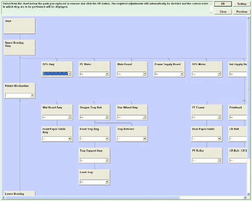Viewport: 252px width, 201px height.
Task: Select the Start box in chart
Action: coord(20,26)
